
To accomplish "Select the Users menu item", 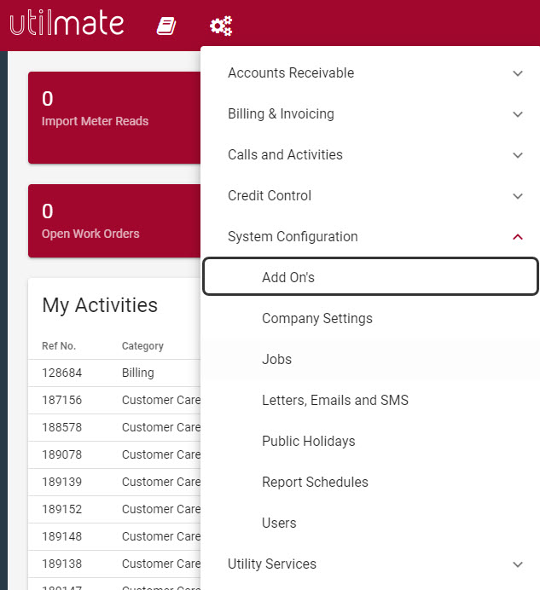I will coord(279,523).
